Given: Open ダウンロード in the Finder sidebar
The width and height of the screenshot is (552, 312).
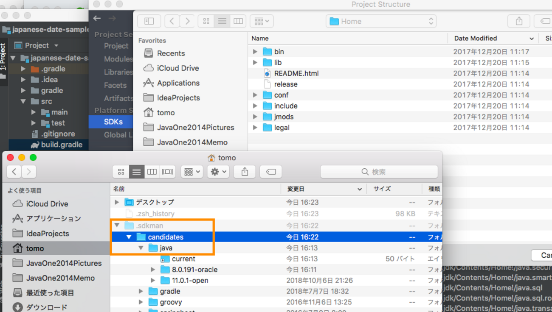Looking at the screenshot, I should pyautogui.click(x=40, y=307).
